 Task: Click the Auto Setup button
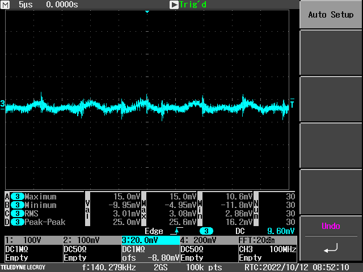point(331,15)
